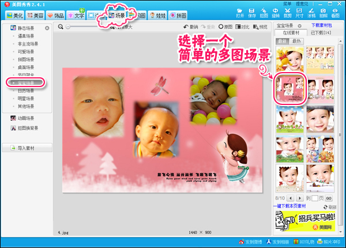Go to next material page arrow
The image size is (346, 248).
[x=299, y=198]
